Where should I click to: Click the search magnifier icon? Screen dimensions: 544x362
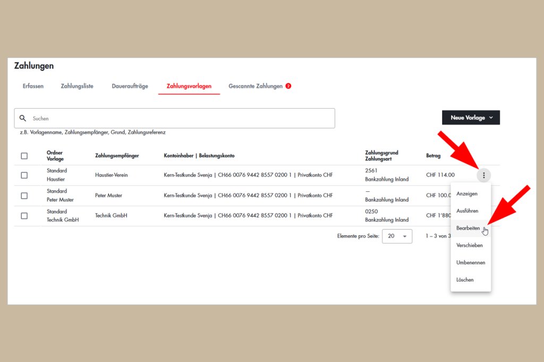tap(22, 118)
